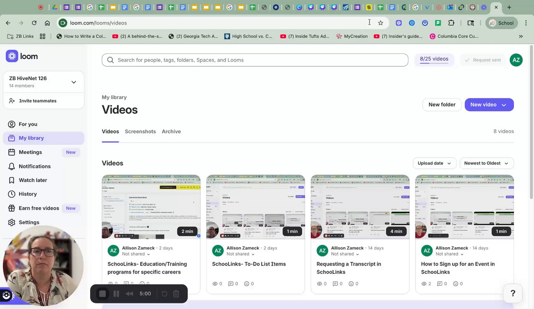Open the help question mark button
534x309 pixels.
513,293
